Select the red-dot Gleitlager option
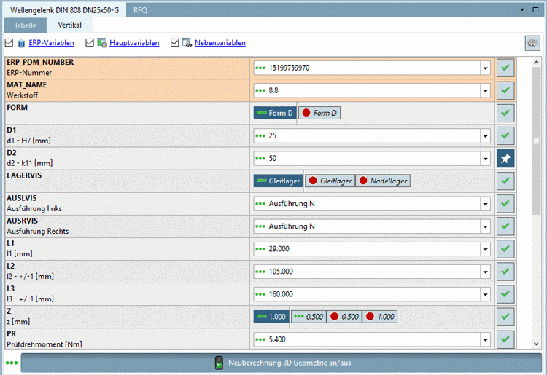Screen dimensions: 547x375 pos(330,181)
